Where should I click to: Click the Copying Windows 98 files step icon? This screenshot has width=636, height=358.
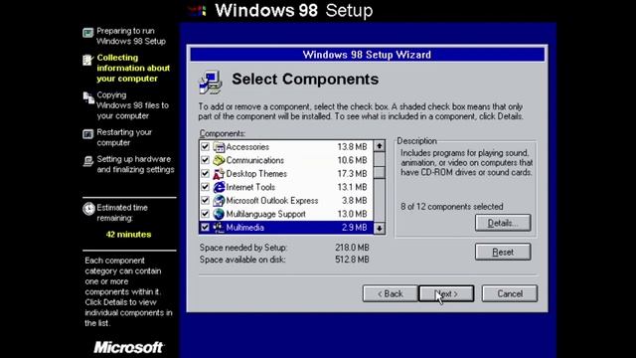click(88, 97)
